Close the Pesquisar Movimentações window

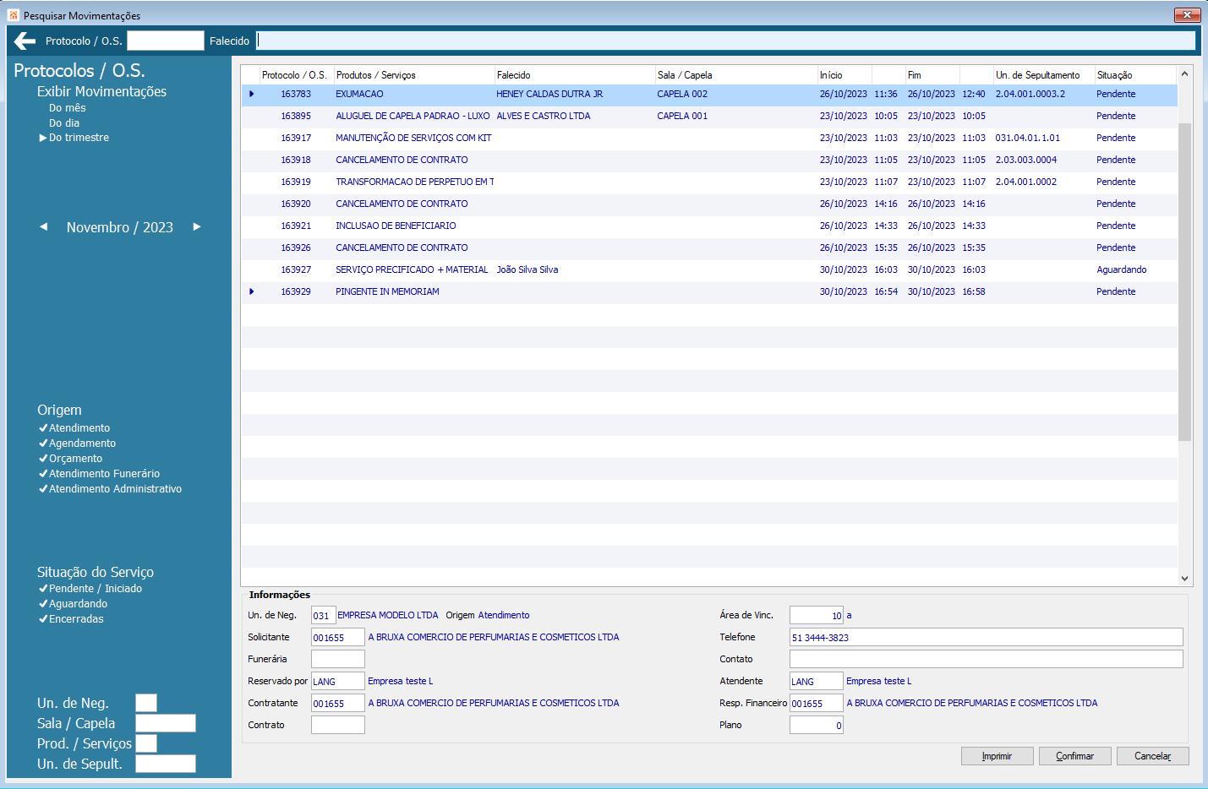(1188, 15)
